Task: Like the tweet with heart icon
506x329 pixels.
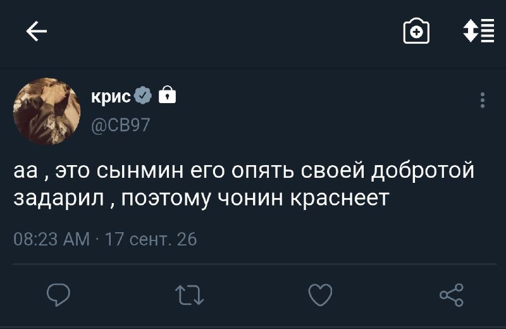Action: point(320,295)
